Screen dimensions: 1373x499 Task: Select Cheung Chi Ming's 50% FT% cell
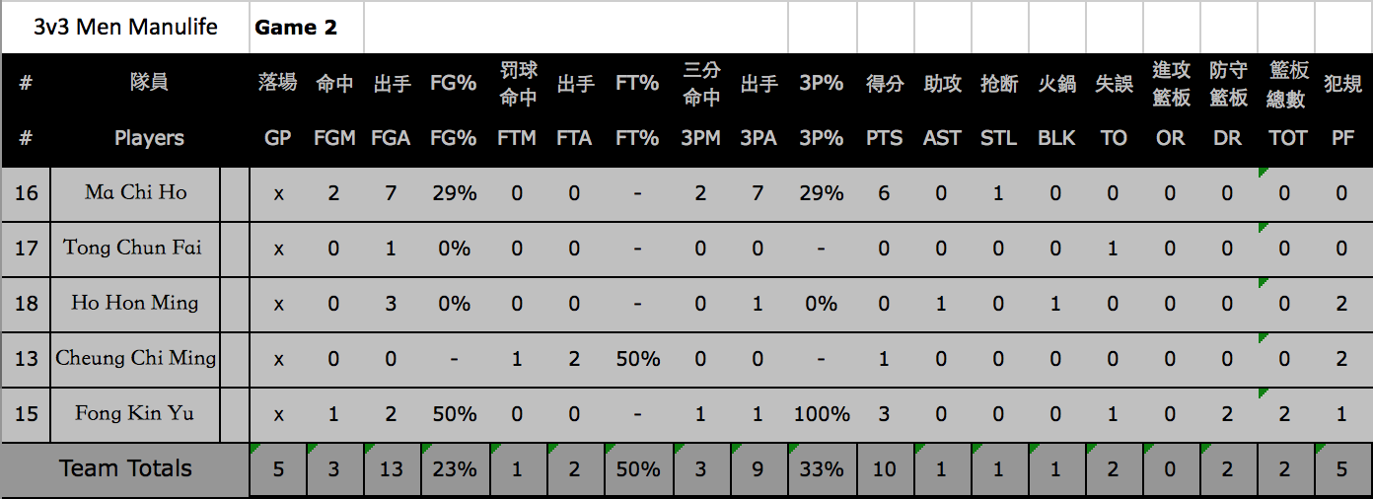pyautogui.click(x=638, y=359)
